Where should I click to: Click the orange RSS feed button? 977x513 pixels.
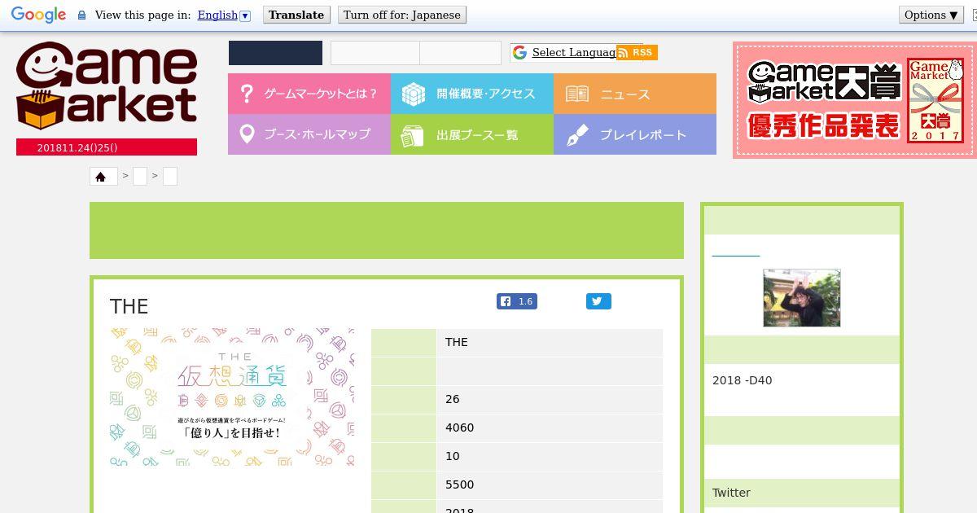[x=637, y=52]
